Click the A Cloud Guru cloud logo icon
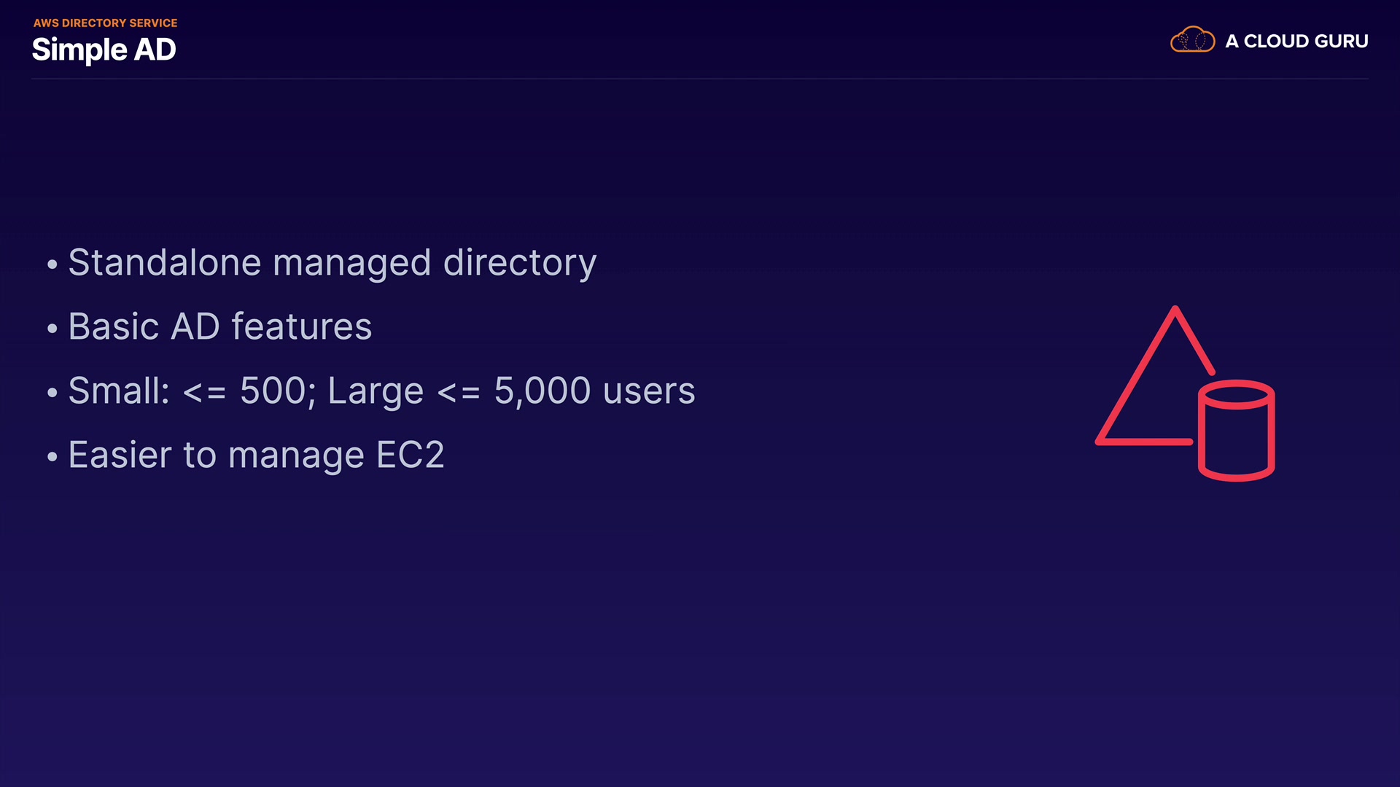1400x787 pixels. pyautogui.click(x=1192, y=40)
